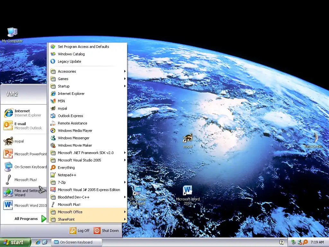Open Microsoft Office folder entry

pyautogui.click(x=88, y=212)
